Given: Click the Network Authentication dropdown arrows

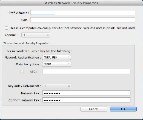Looking at the screenshot, I should (69, 57).
